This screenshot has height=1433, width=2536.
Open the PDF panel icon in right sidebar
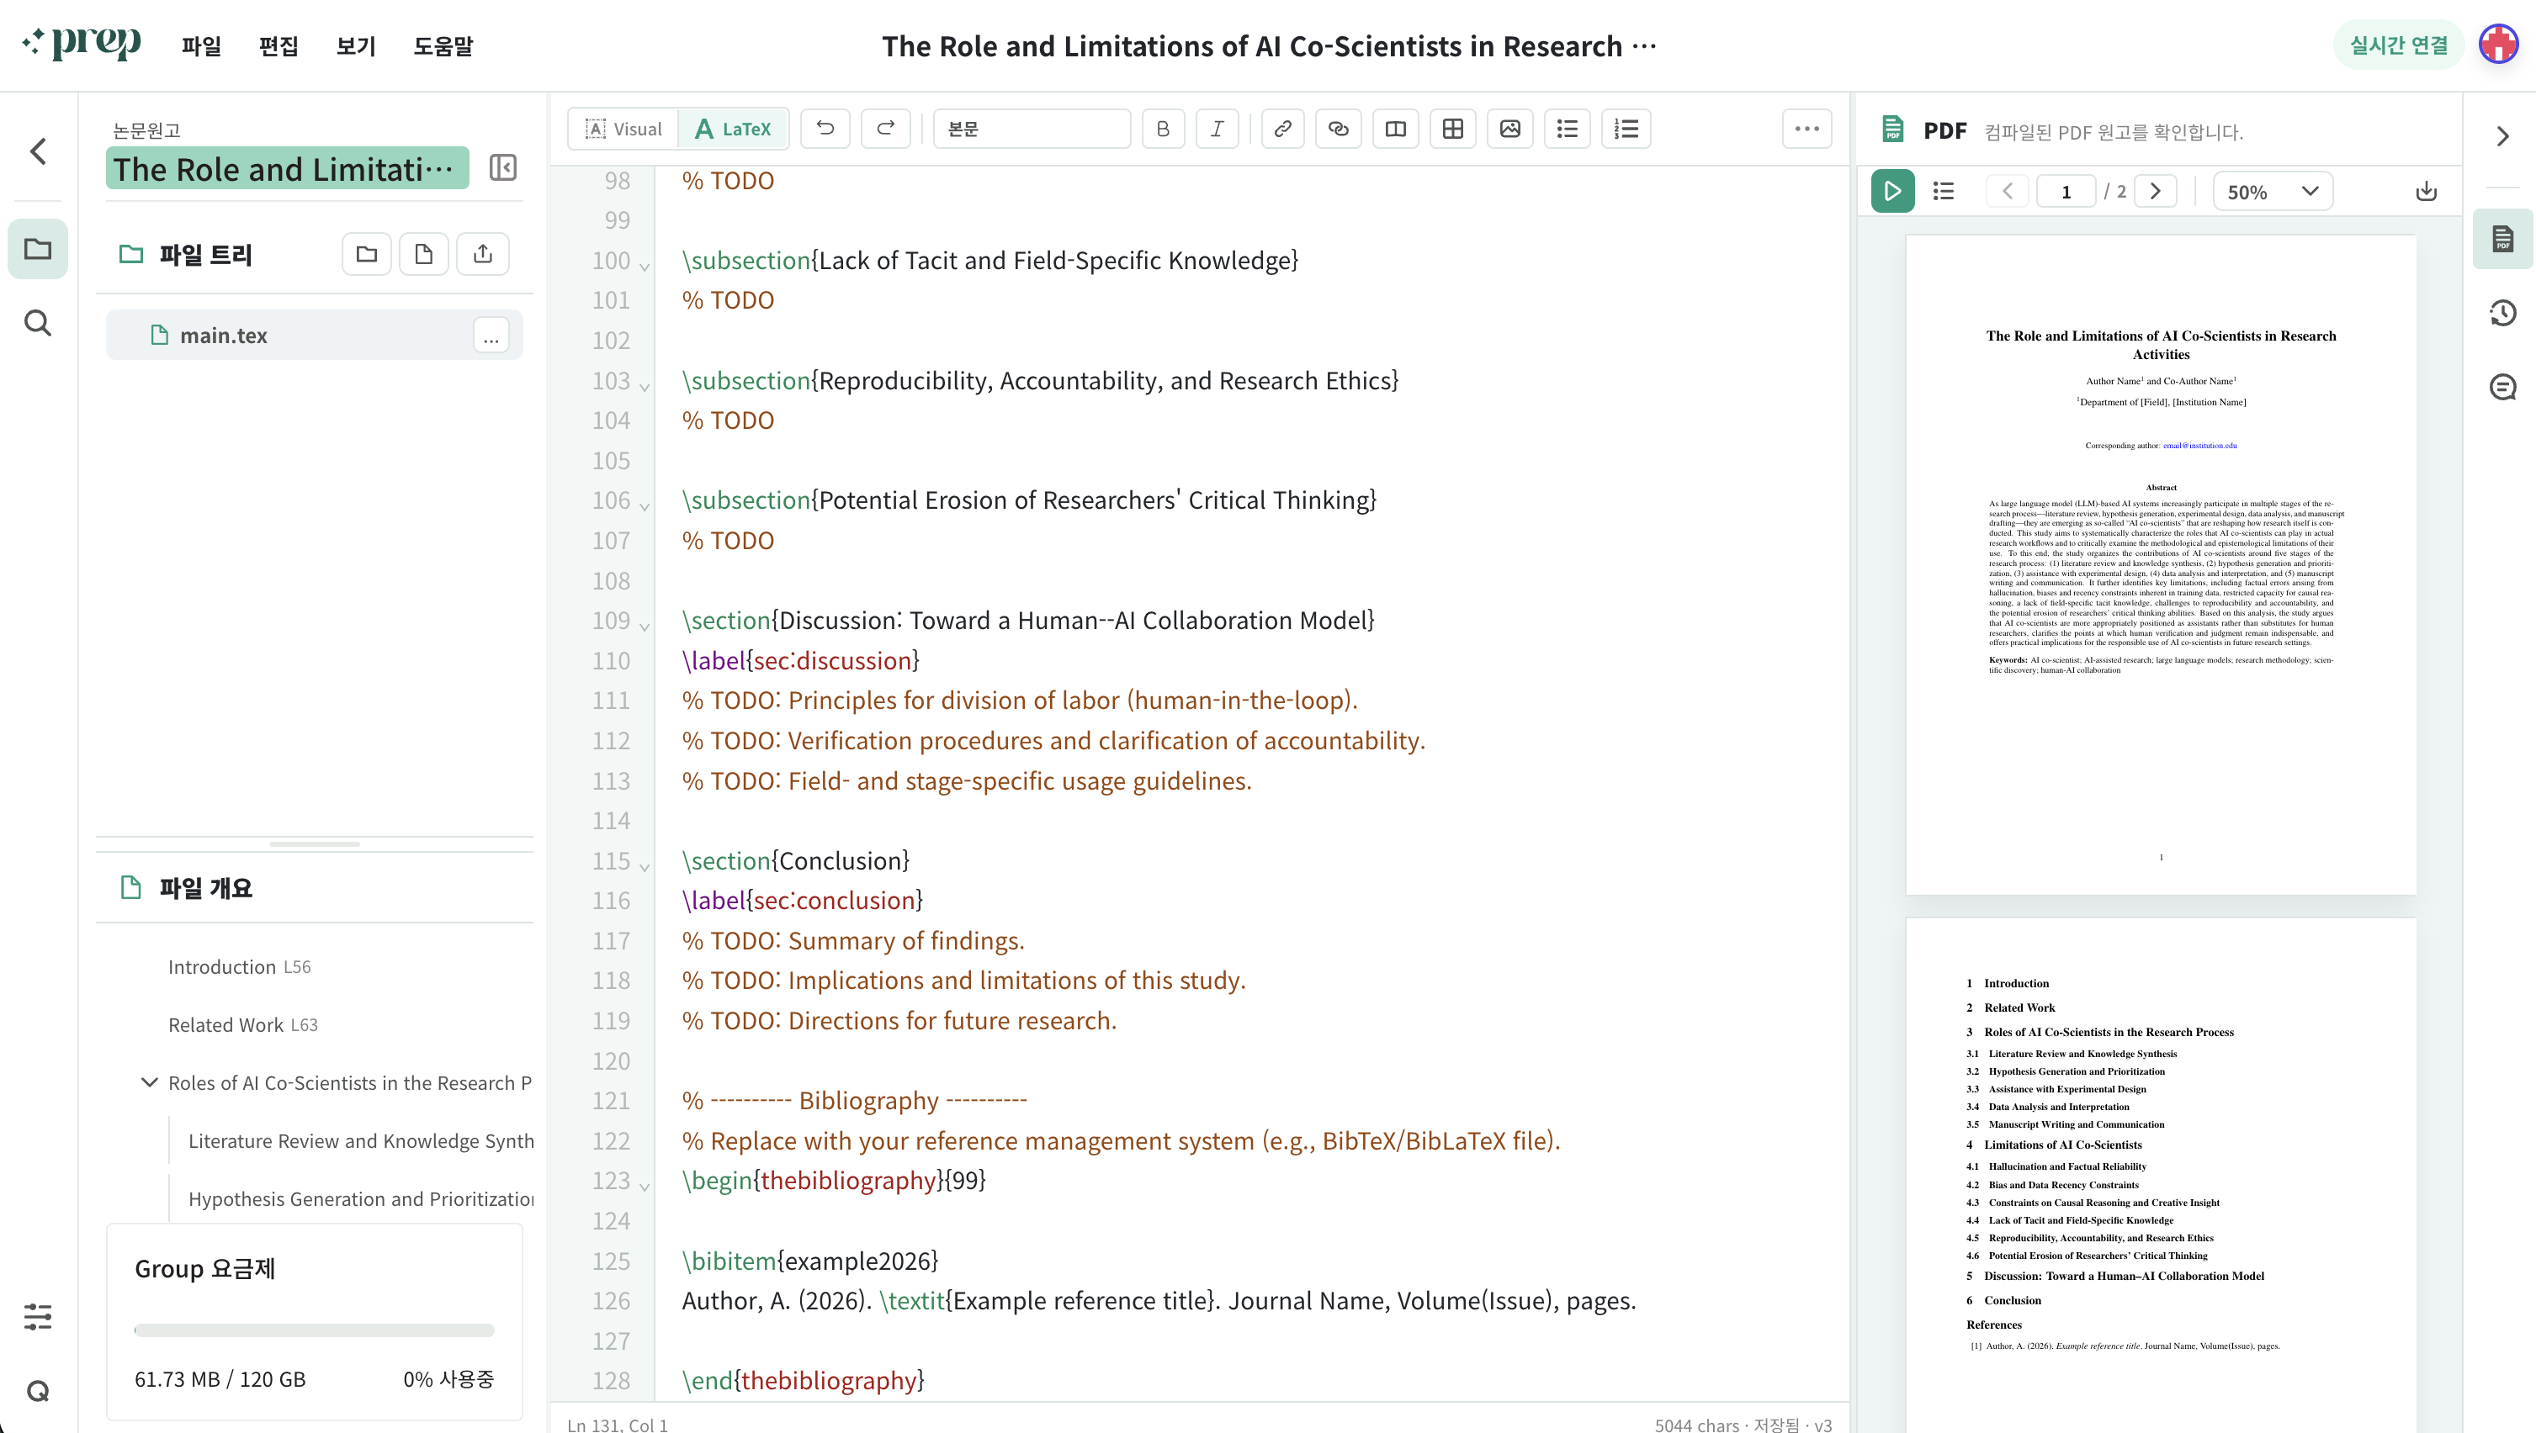pos(2502,239)
